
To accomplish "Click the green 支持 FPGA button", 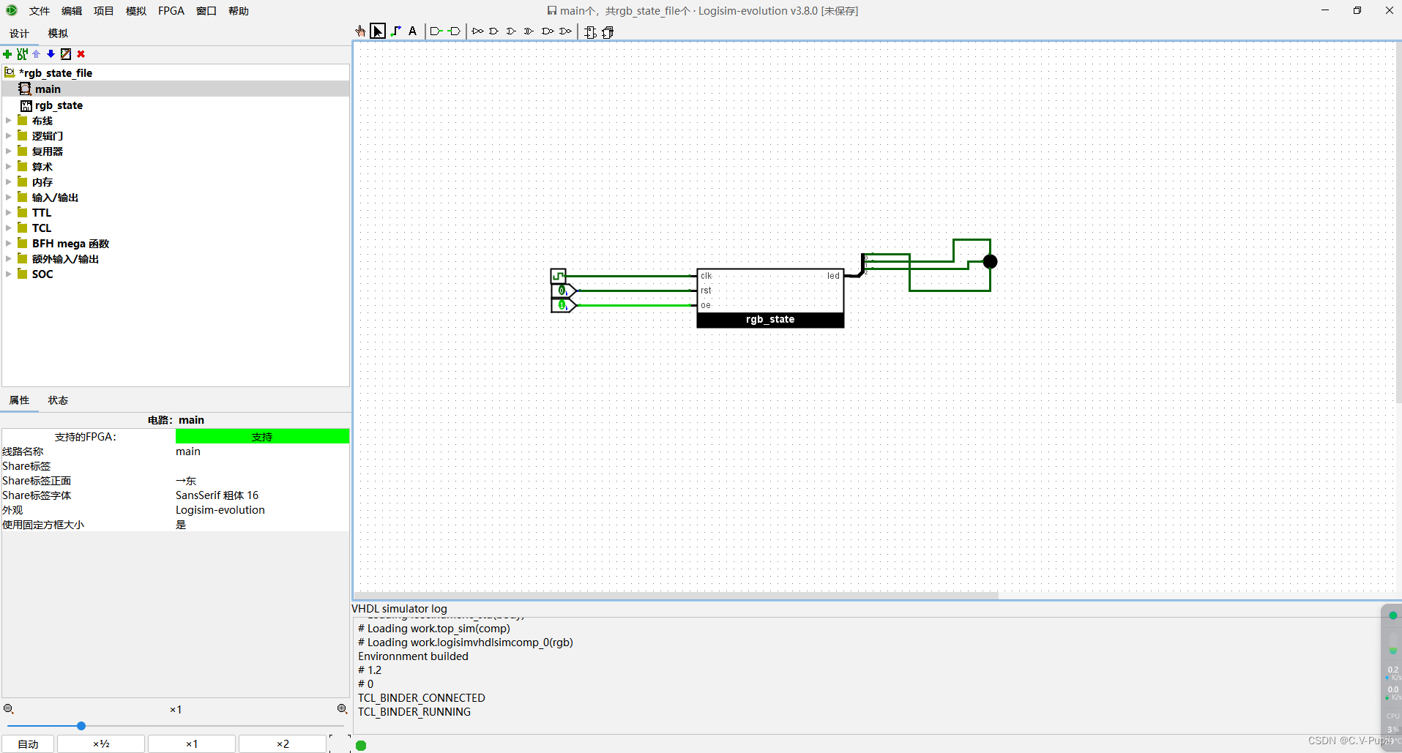I will [x=262, y=437].
